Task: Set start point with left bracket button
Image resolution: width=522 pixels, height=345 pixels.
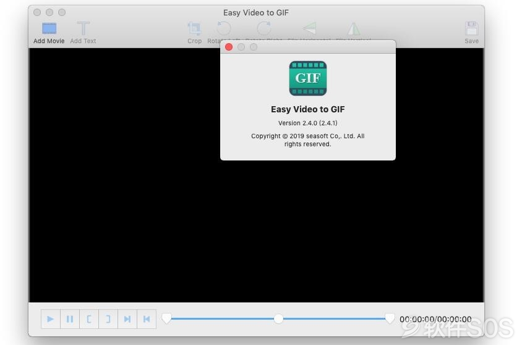Action: coord(89,319)
